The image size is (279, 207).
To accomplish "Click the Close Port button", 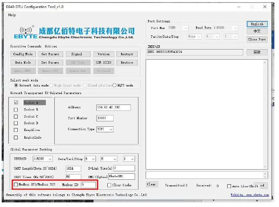I will pyautogui.click(x=257, y=39).
